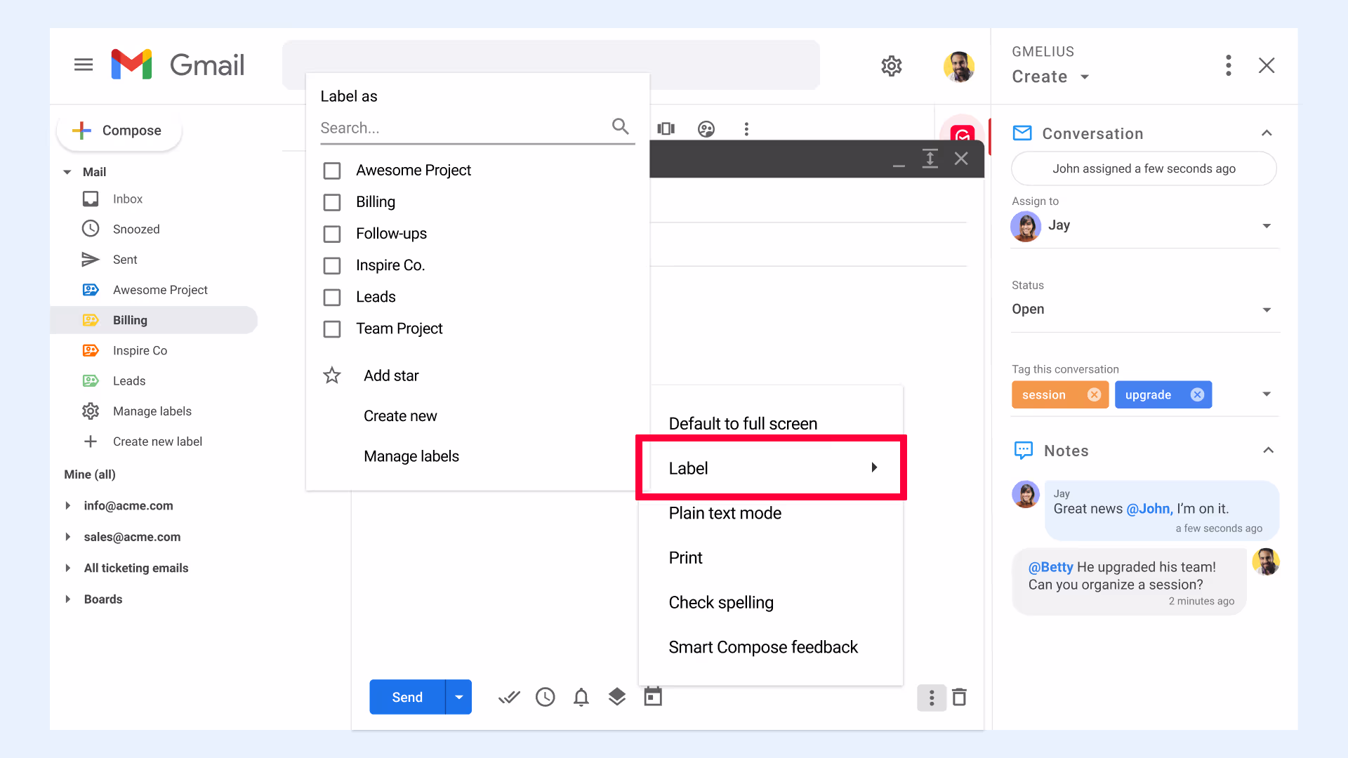Image resolution: width=1348 pixels, height=758 pixels.
Task: Open the Label submenu
Action: coord(772,468)
